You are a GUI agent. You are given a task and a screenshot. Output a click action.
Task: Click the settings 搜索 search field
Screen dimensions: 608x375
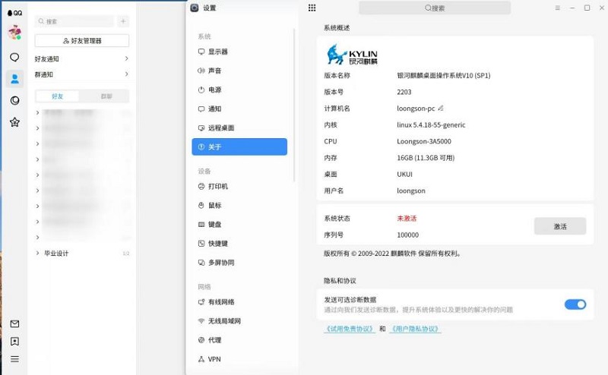pyautogui.click(x=433, y=8)
